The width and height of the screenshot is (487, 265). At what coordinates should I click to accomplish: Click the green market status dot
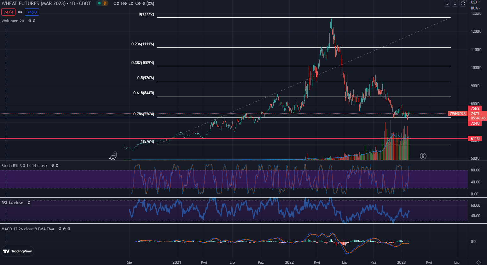pos(99,3)
